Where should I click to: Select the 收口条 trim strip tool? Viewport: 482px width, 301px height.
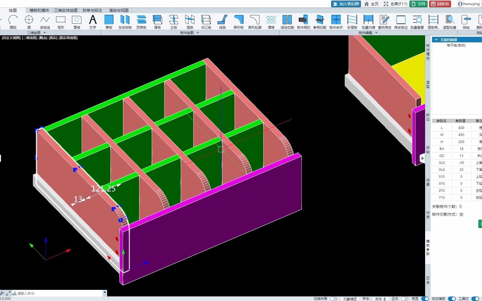click(206, 22)
